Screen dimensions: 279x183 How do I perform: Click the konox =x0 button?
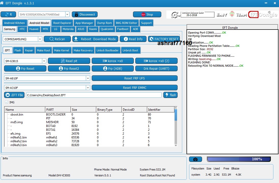click(x=113, y=61)
